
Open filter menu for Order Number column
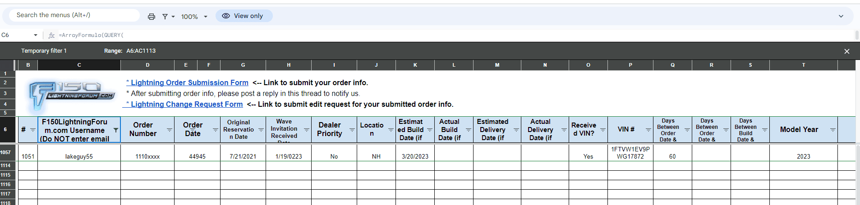[169, 130]
